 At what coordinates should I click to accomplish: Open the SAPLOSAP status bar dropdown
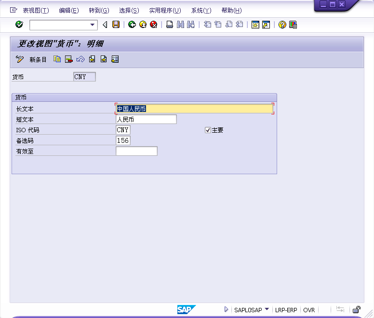point(267,309)
